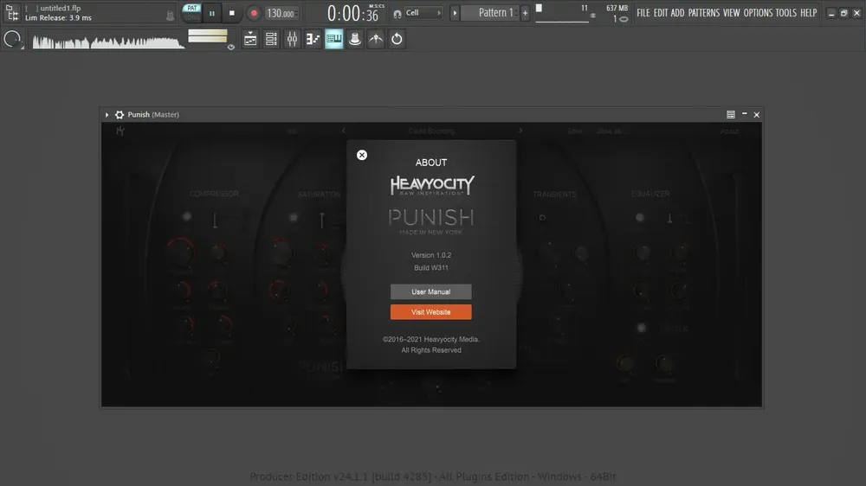Open the Playlist view icon
Image resolution: width=866 pixels, height=486 pixels.
pos(250,39)
